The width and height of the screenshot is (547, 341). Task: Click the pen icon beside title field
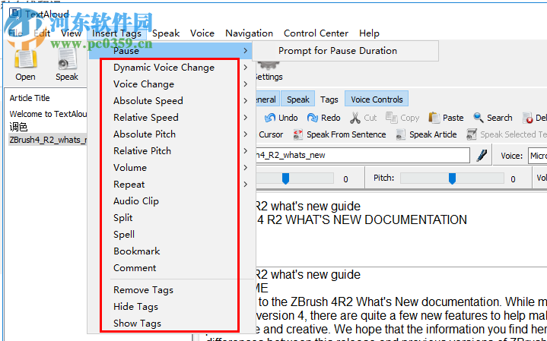(x=482, y=156)
